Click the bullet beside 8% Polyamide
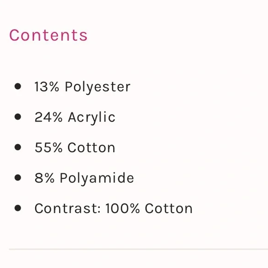Screen dimensions: 268x268 click(x=18, y=177)
